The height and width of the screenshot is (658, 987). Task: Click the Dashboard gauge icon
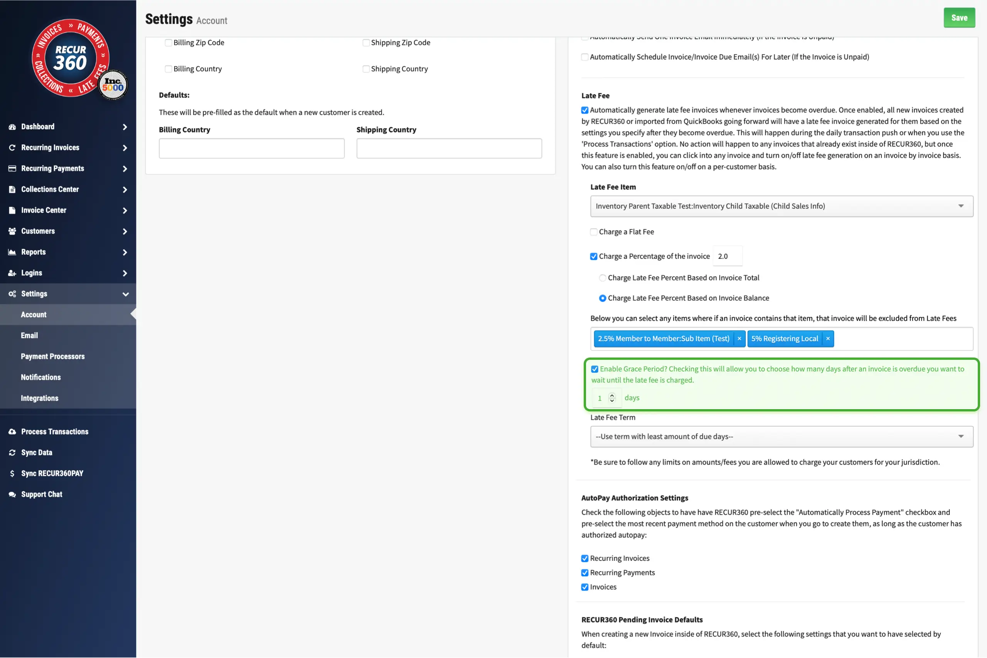click(12, 127)
